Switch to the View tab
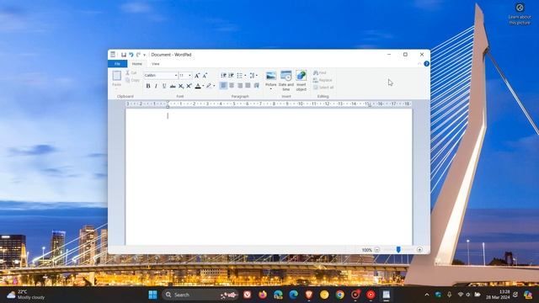This screenshot has width=539, height=303. coord(155,64)
